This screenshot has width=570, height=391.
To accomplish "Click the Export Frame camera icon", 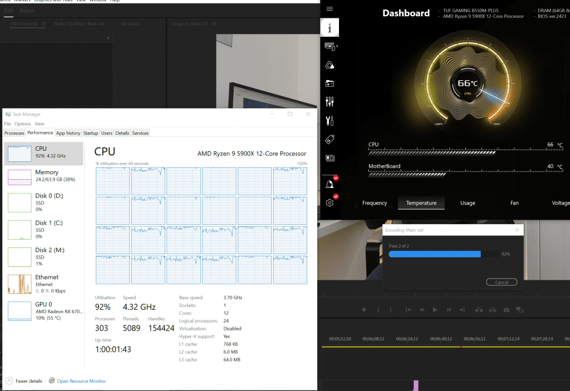I will (x=507, y=310).
